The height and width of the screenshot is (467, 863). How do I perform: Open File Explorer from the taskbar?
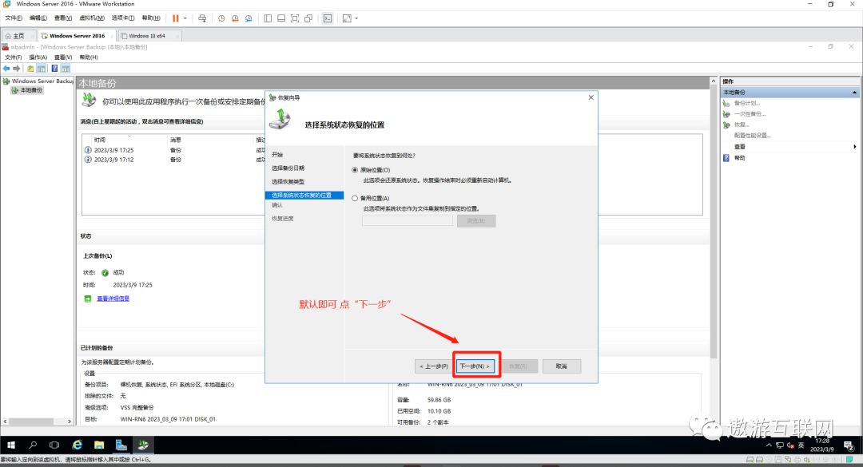tap(99, 445)
